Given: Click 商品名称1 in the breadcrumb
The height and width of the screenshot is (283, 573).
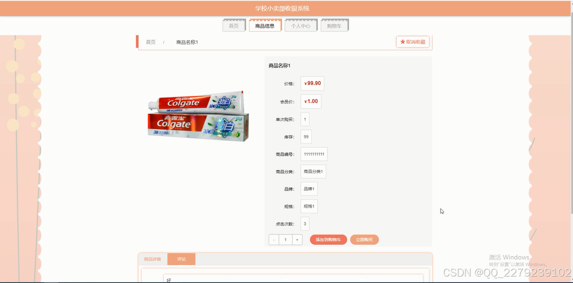Looking at the screenshot, I should point(187,42).
